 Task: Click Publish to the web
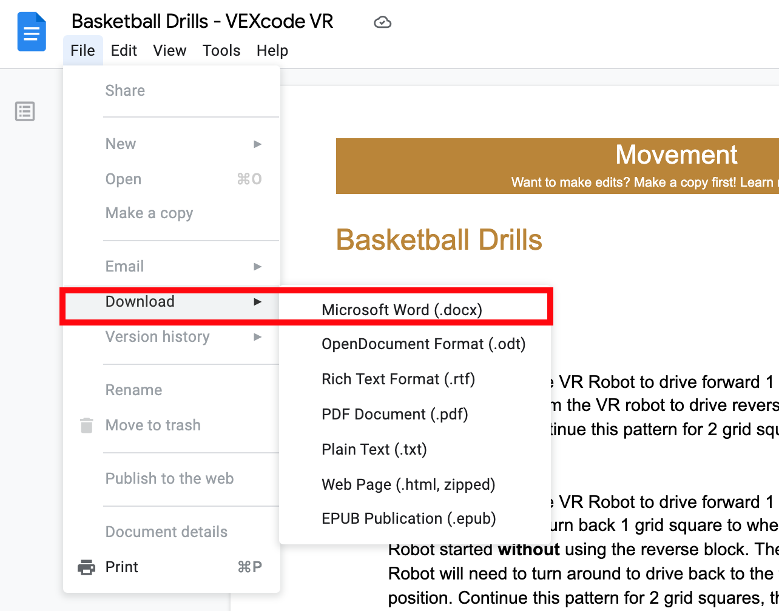[x=169, y=478]
